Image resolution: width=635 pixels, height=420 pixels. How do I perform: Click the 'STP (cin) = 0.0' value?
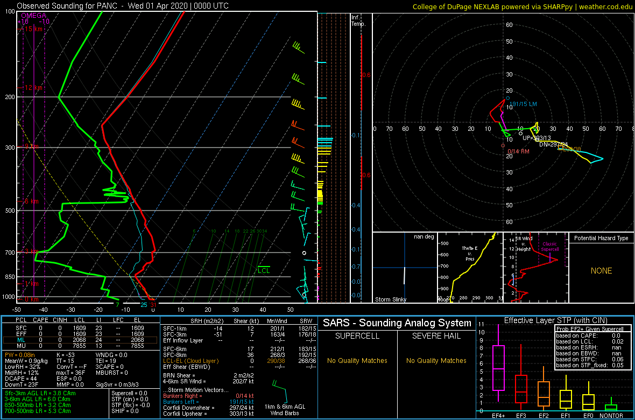(130, 399)
